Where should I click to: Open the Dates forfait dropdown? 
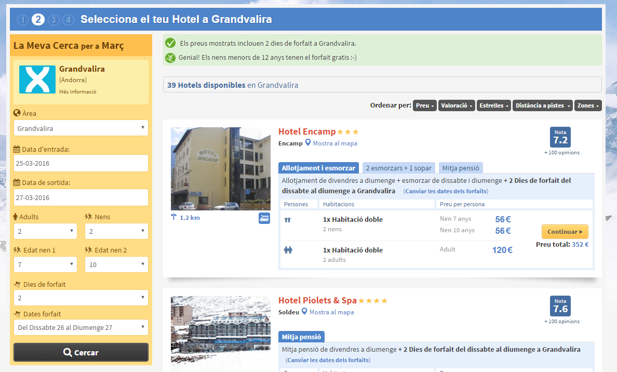click(81, 327)
